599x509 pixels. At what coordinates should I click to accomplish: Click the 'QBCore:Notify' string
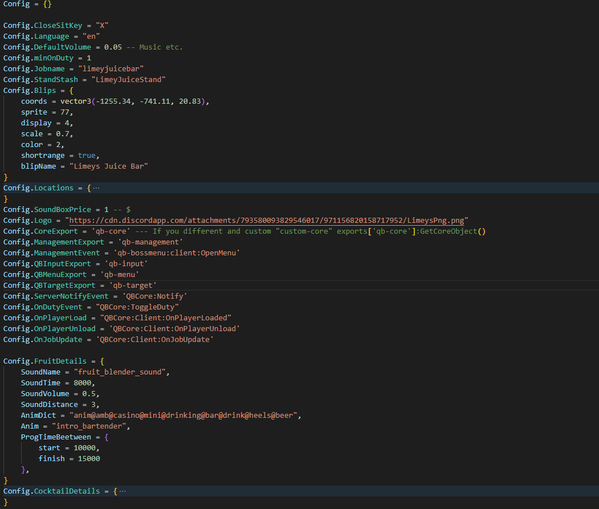tap(154, 296)
